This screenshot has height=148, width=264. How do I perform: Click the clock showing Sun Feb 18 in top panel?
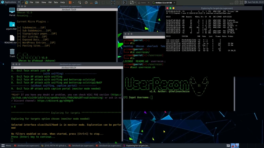point(255,2)
